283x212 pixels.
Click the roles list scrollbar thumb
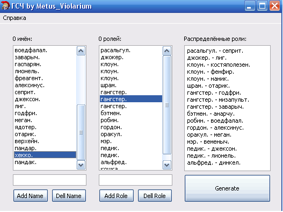point(167,105)
